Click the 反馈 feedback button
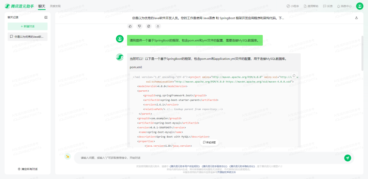Viewport: 368px width, 179px height. coord(328,6)
